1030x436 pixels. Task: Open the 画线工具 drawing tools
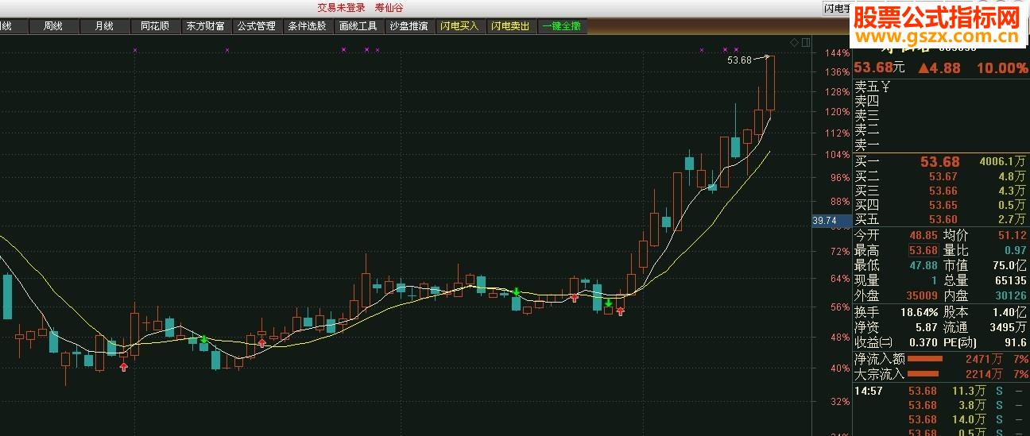point(358,26)
